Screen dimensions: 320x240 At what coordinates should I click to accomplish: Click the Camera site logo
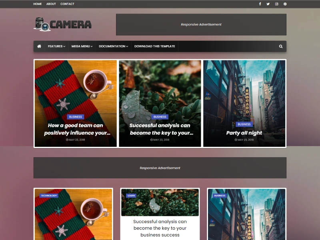[62, 24]
